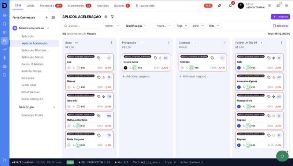Switch to the Leads tab
293x166 pixels.
tap(30, 6)
